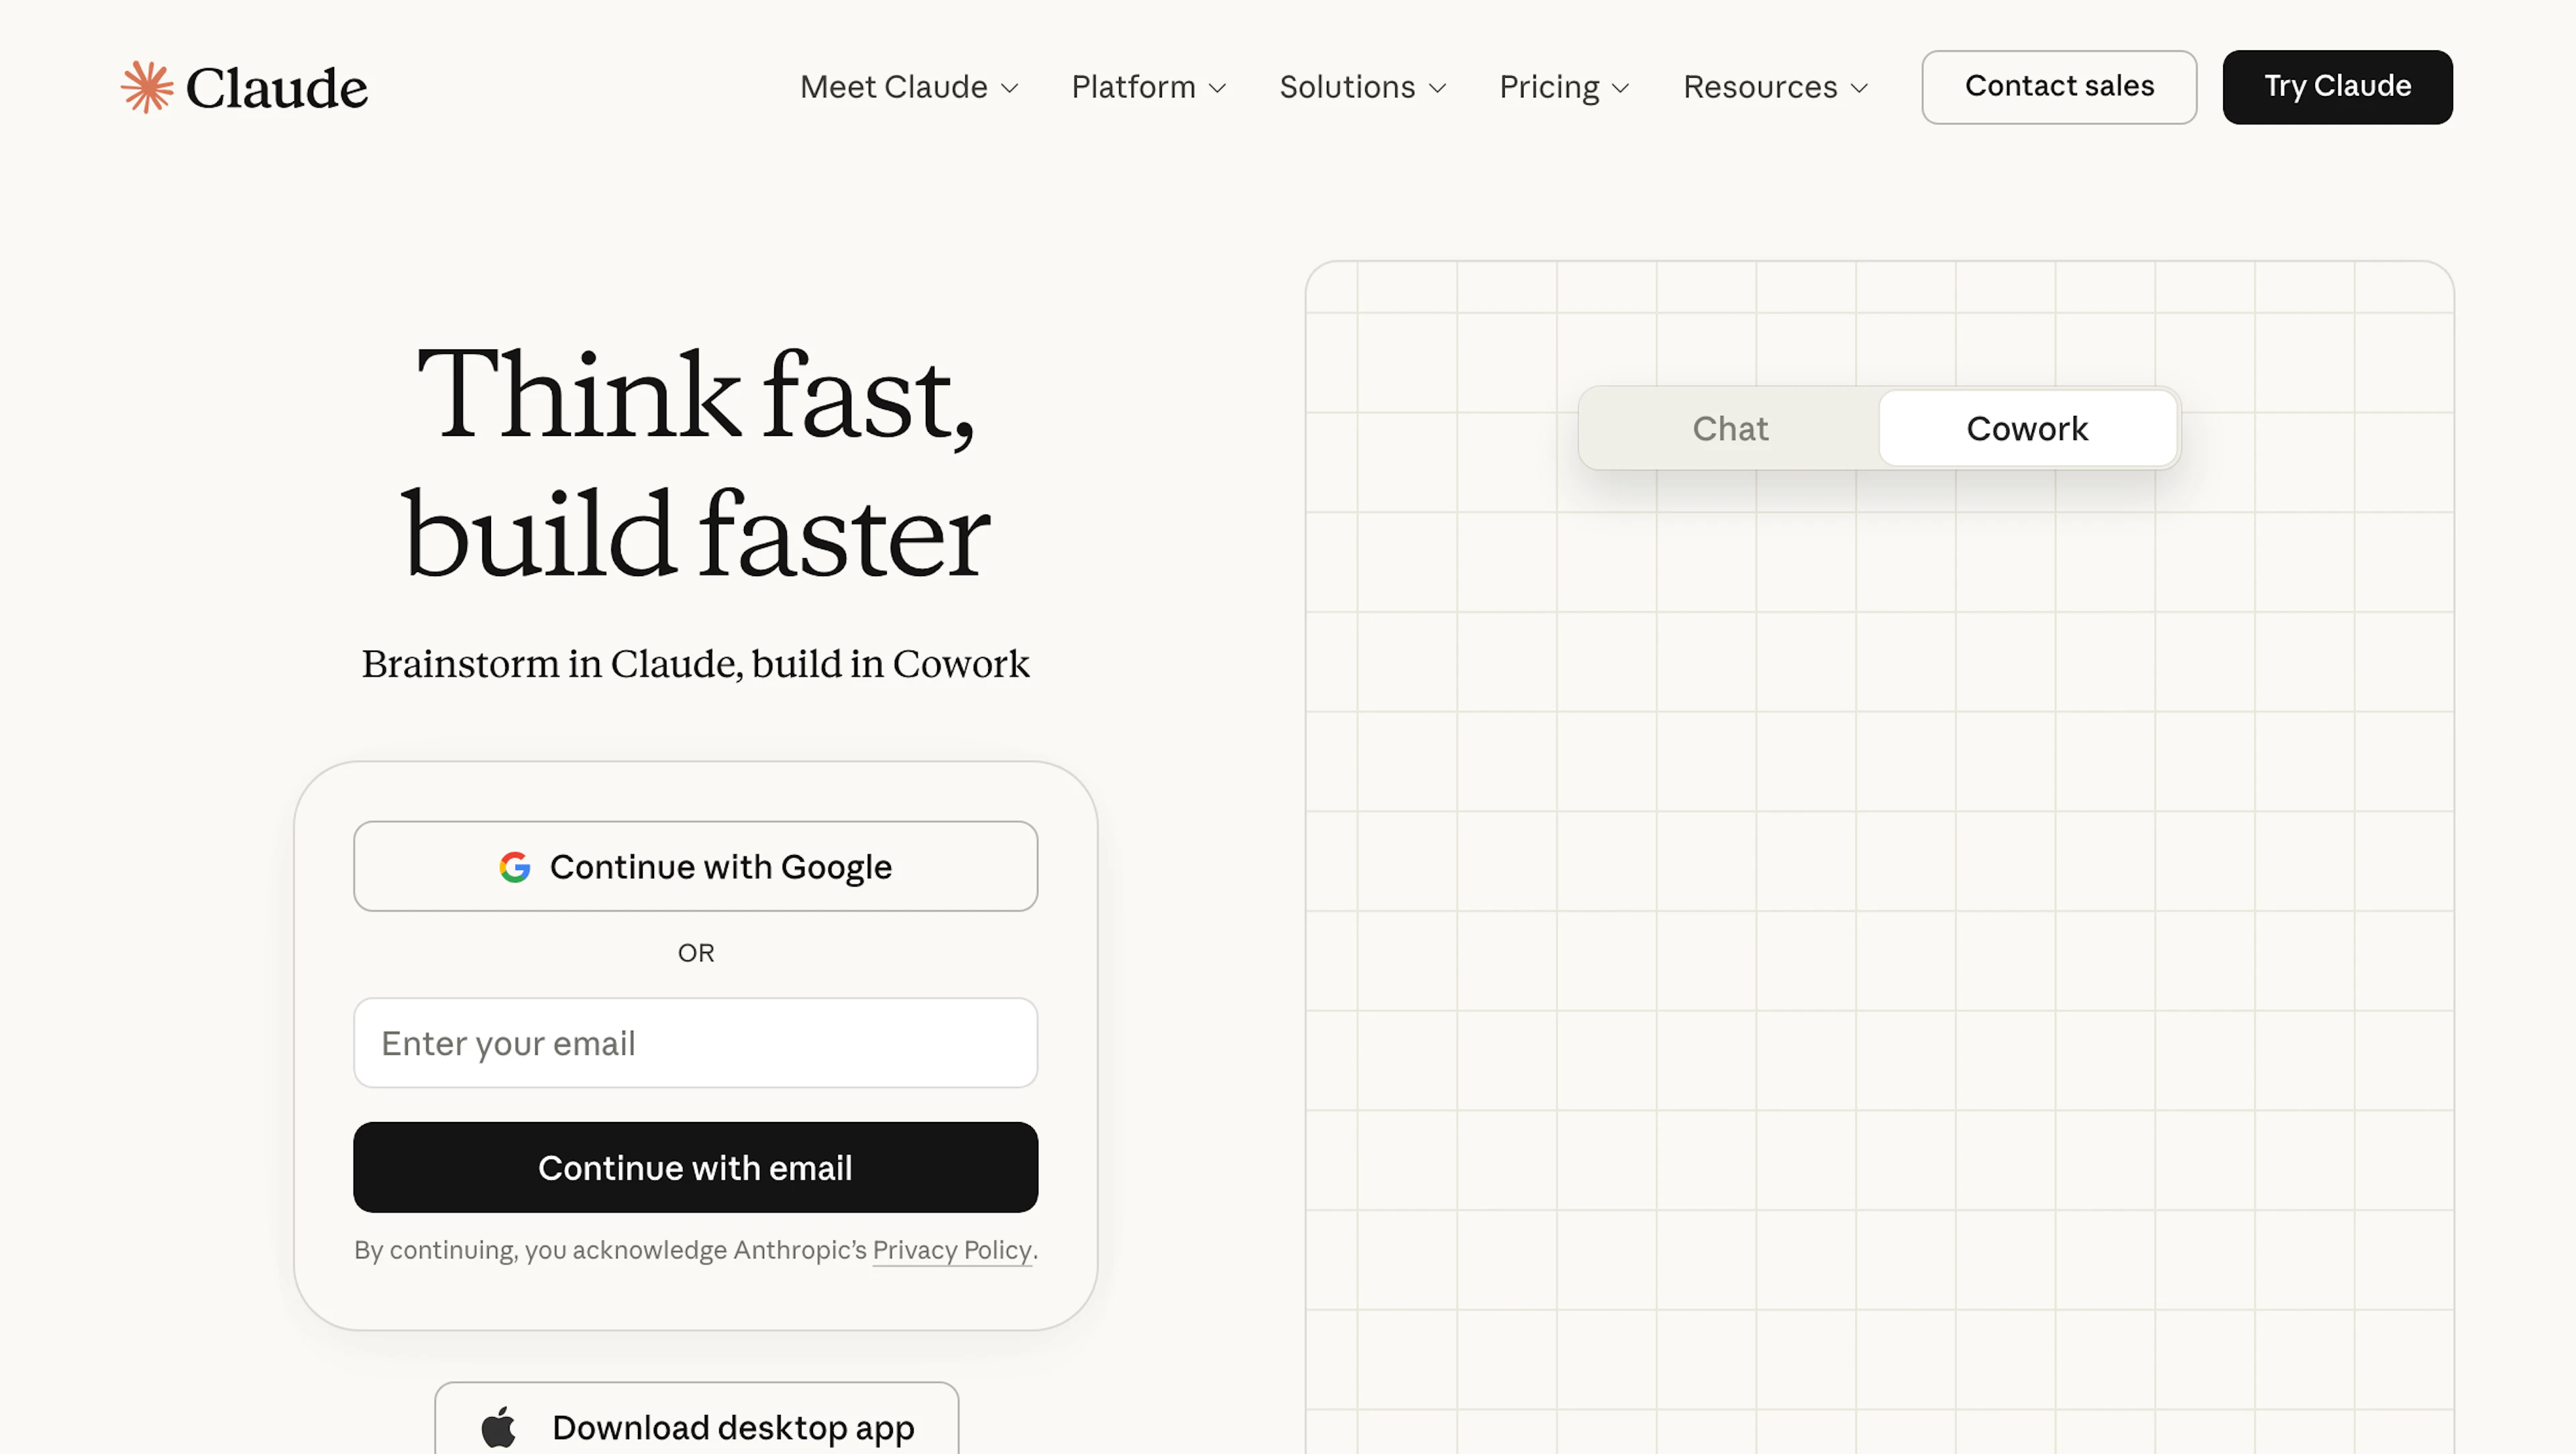This screenshot has width=2576, height=1454.
Task: Open the Privacy Policy link
Action: coord(951,1250)
